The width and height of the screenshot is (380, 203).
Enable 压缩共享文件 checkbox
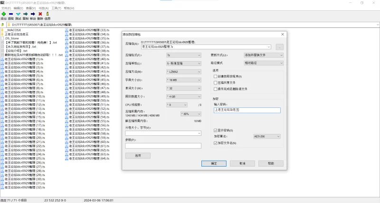[x=215, y=82]
